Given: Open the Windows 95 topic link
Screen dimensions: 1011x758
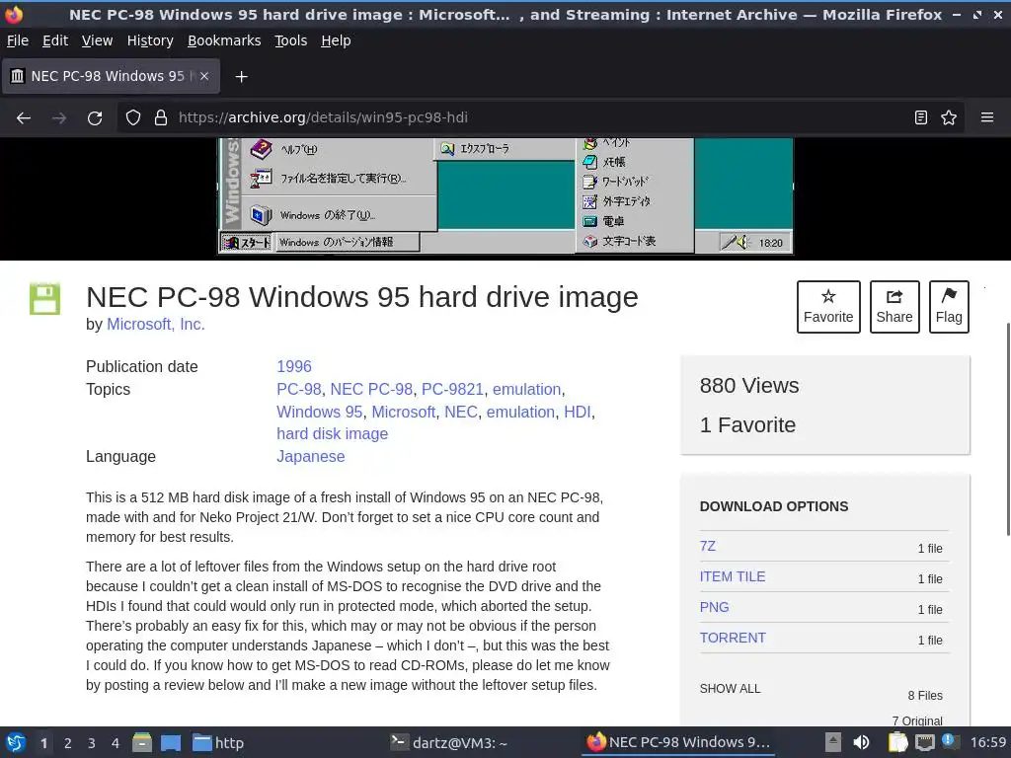Looking at the screenshot, I should (x=320, y=412).
